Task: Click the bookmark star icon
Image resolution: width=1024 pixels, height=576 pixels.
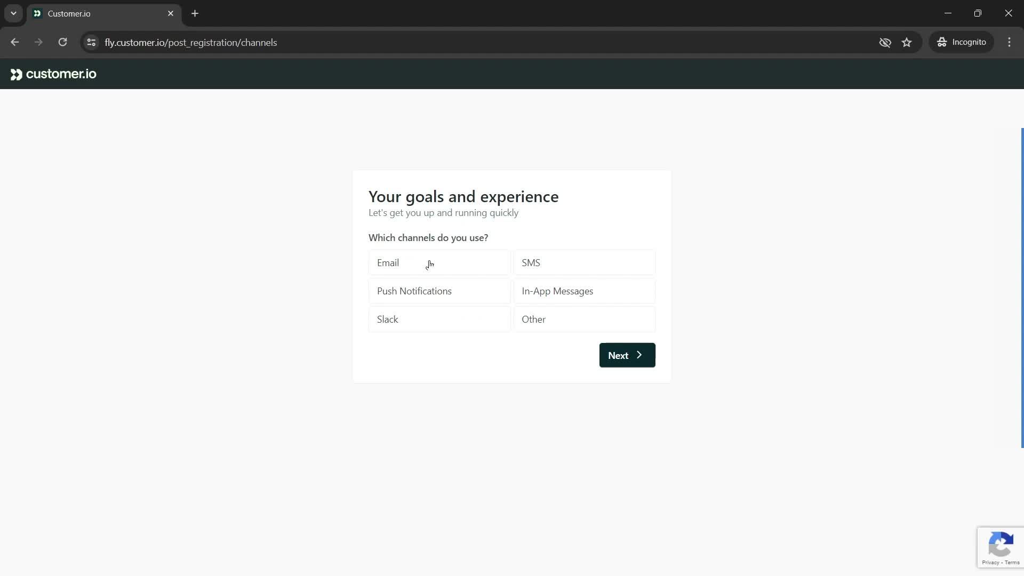Action: (x=907, y=42)
